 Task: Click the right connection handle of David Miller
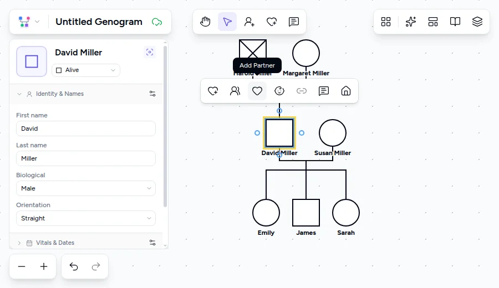(302, 133)
